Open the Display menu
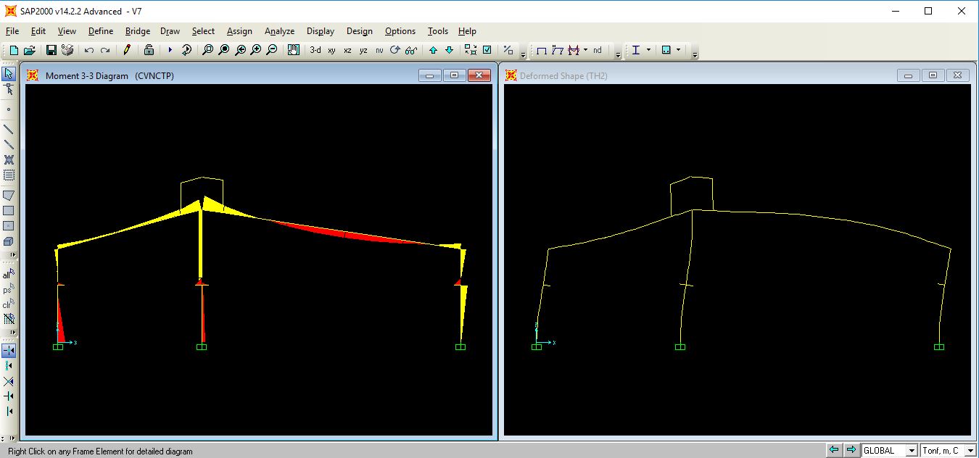 (x=321, y=31)
